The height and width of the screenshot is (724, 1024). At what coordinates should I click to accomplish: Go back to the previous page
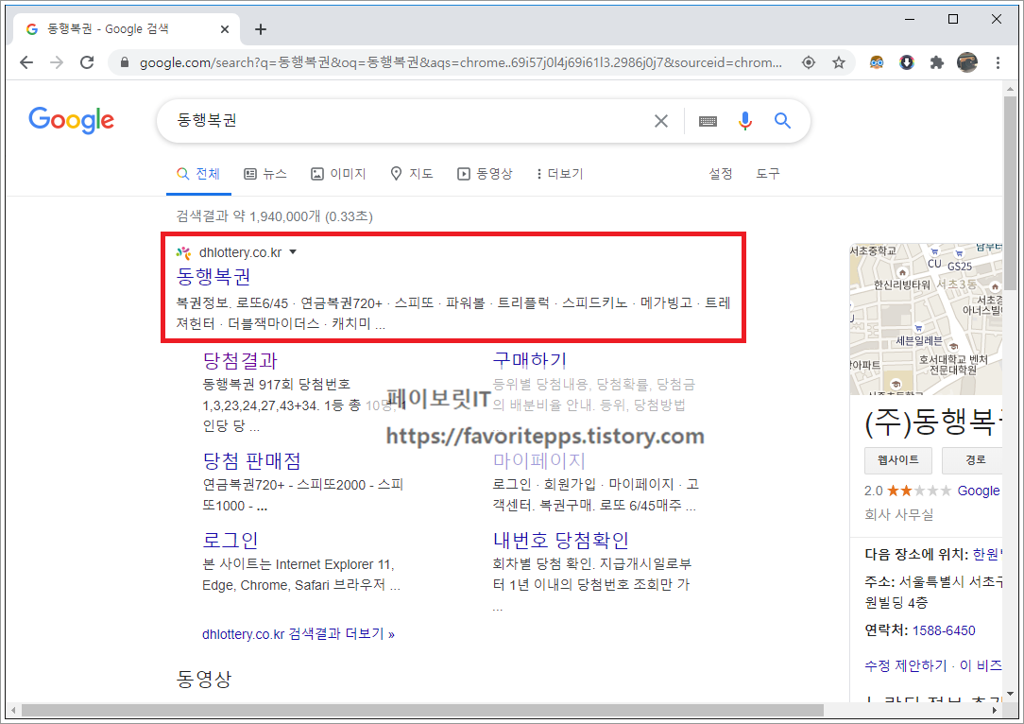[26, 62]
